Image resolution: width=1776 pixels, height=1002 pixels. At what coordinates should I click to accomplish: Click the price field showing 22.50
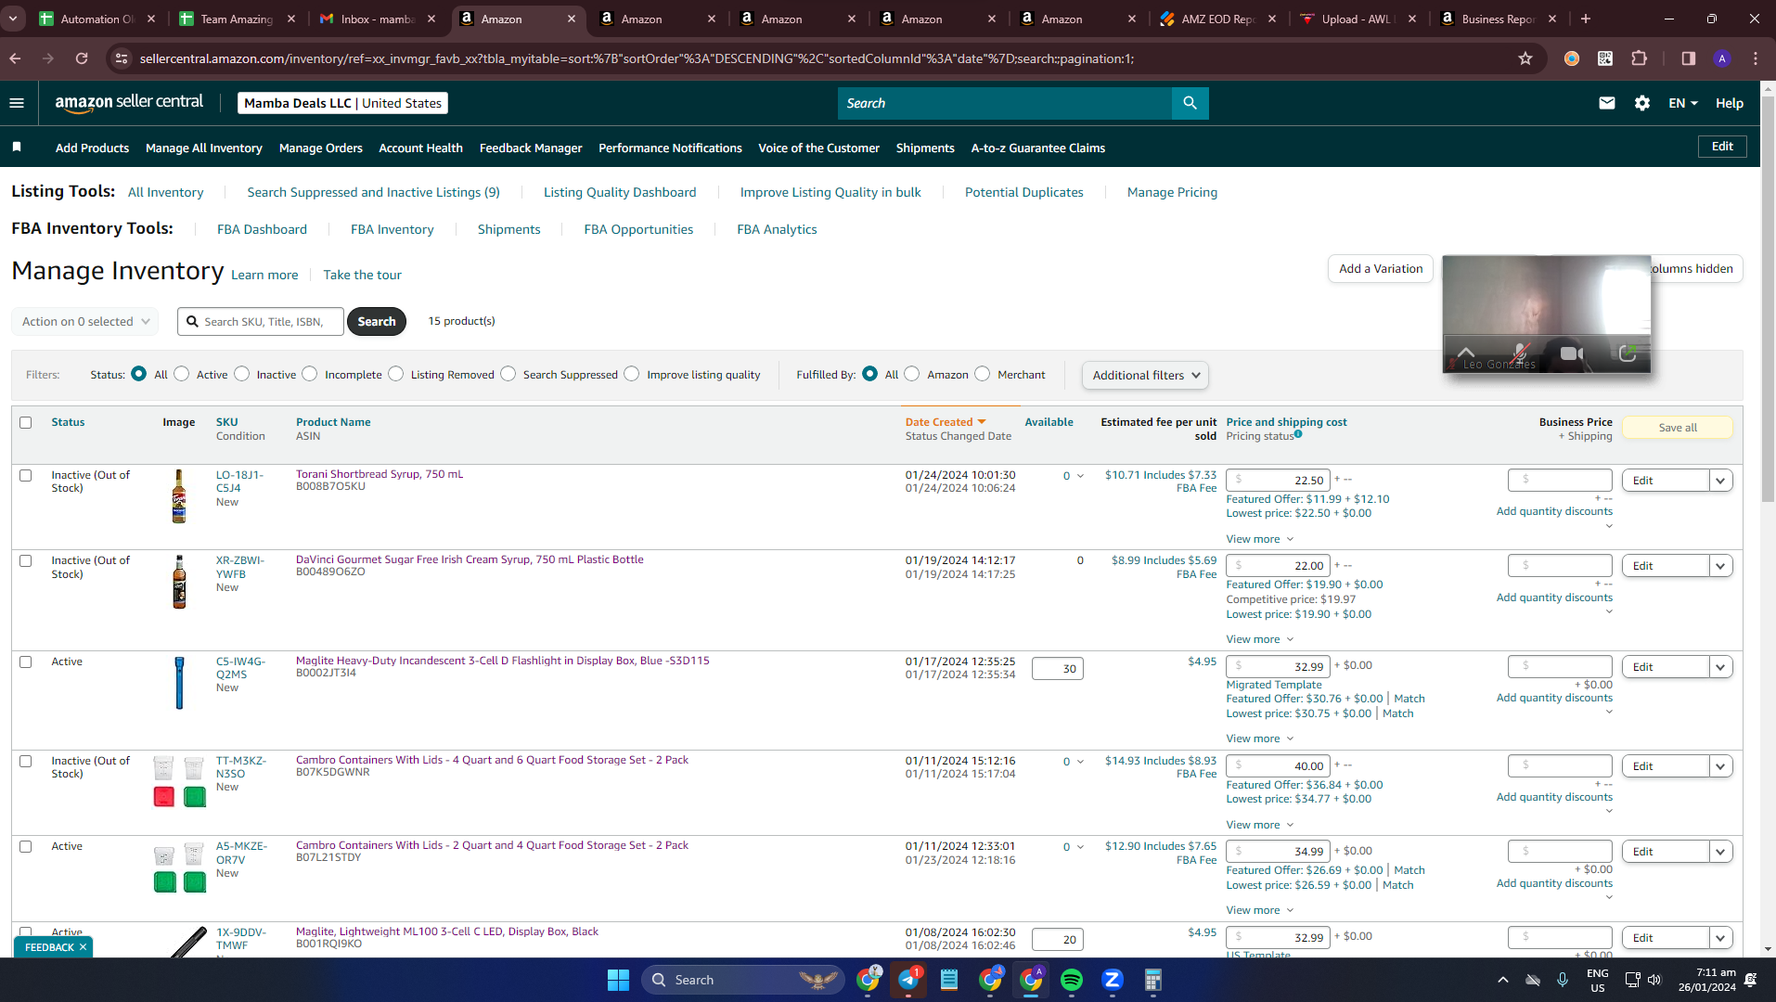[1279, 481]
